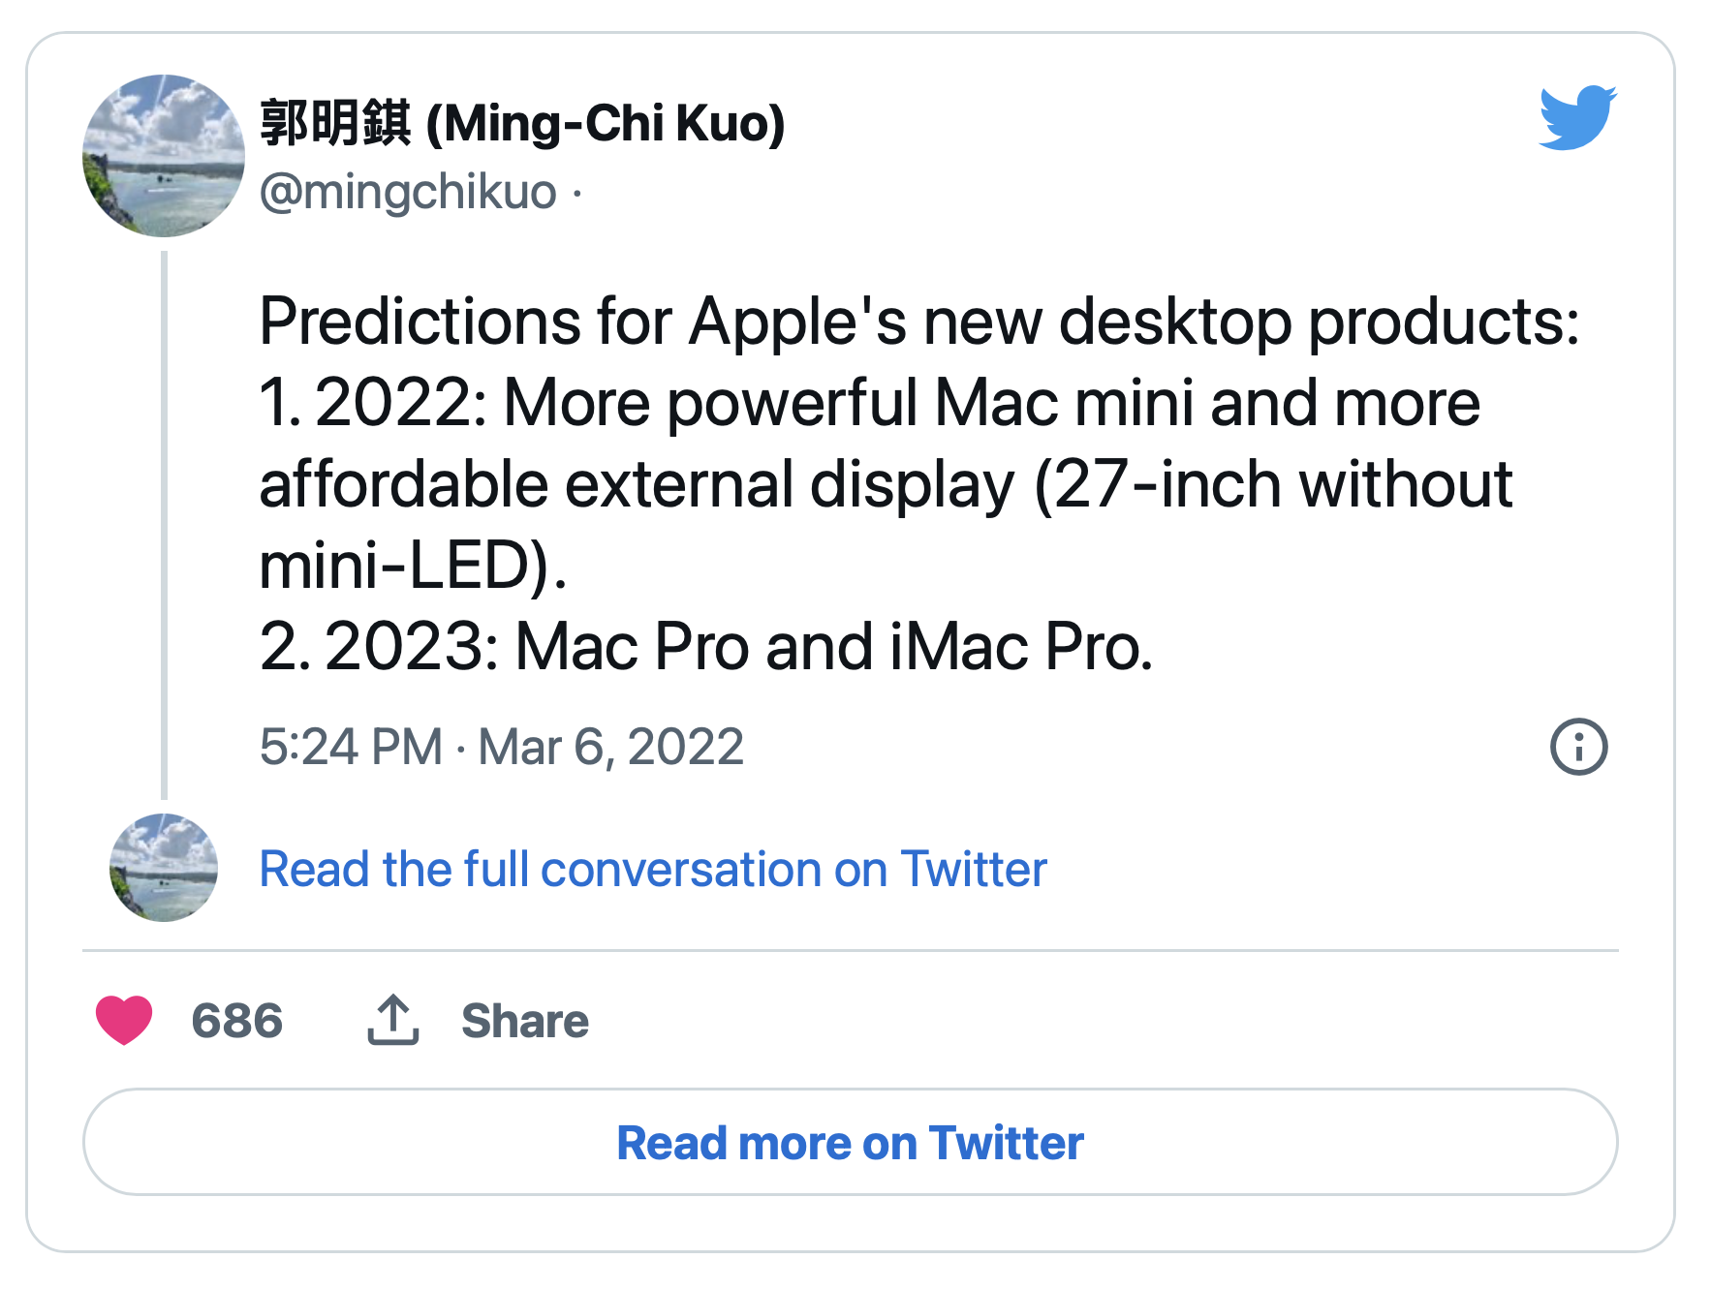This screenshot has height=1290, width=1711.
Task: Click the share upload arrow icon
Action: click(392, 1020)
